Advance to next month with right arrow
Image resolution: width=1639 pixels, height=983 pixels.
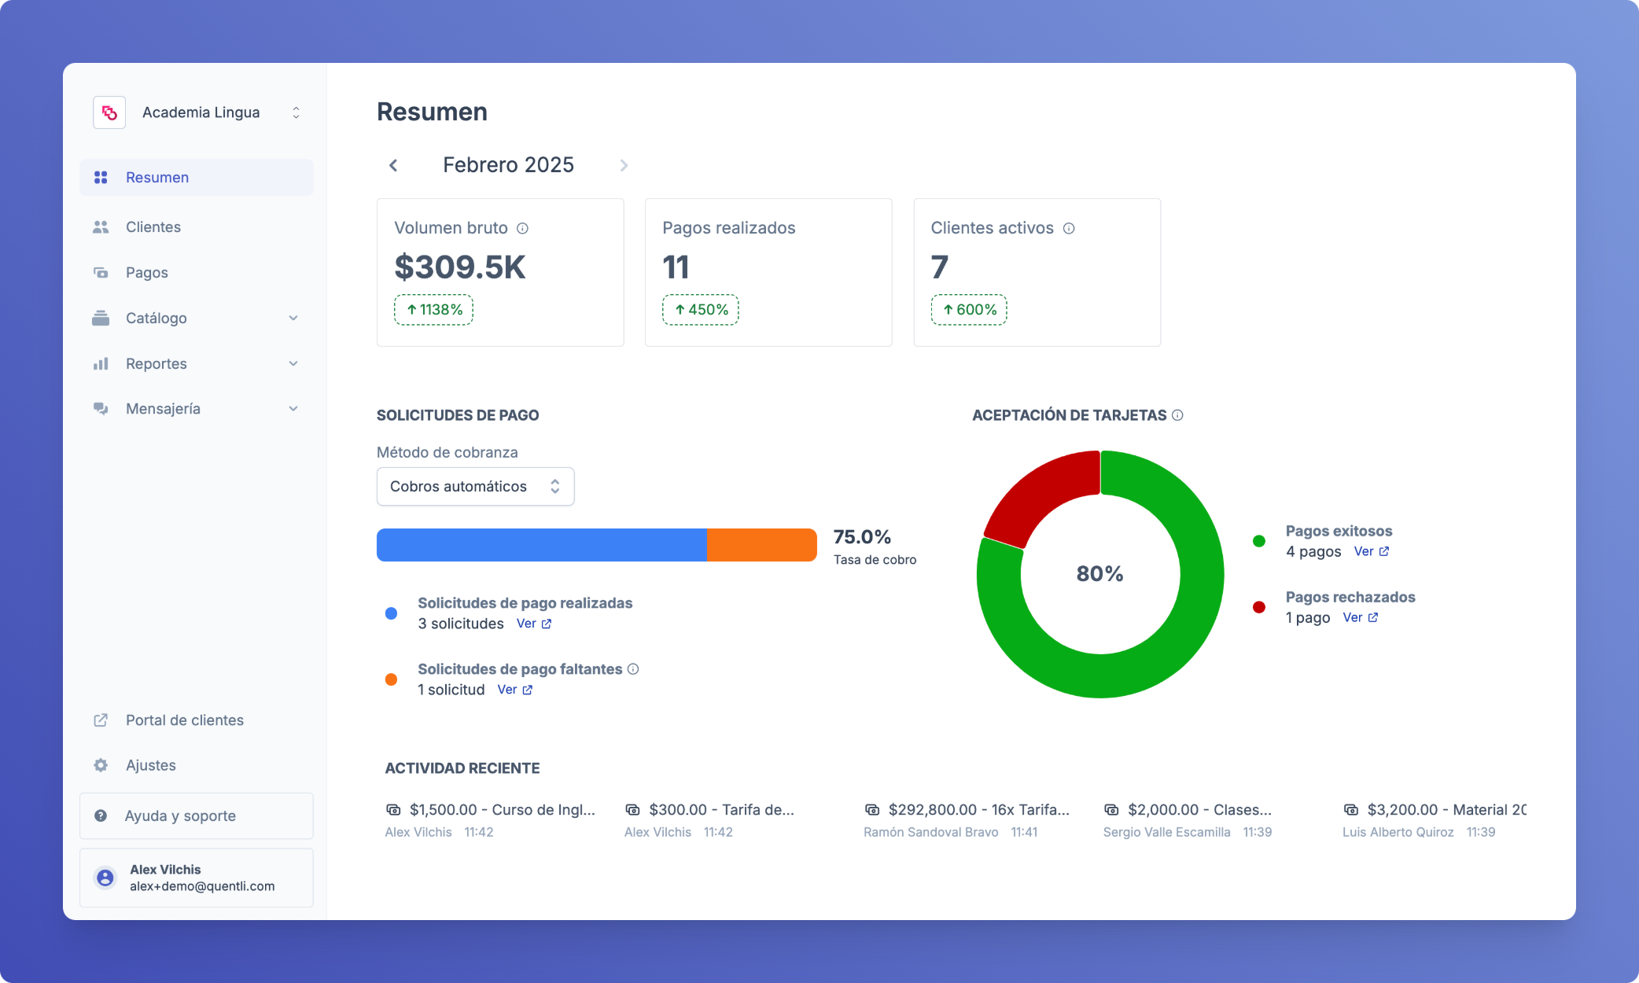click(624, 165)
